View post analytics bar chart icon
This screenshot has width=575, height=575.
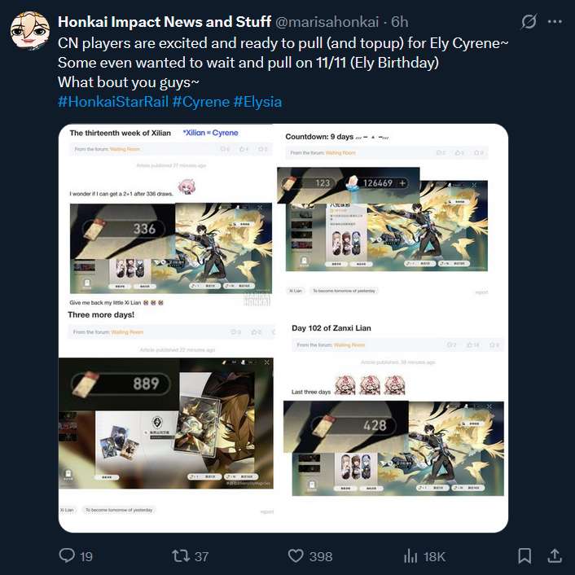(x=410, y=555)
